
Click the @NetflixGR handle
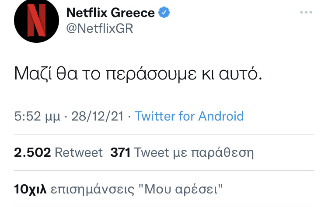100,28
